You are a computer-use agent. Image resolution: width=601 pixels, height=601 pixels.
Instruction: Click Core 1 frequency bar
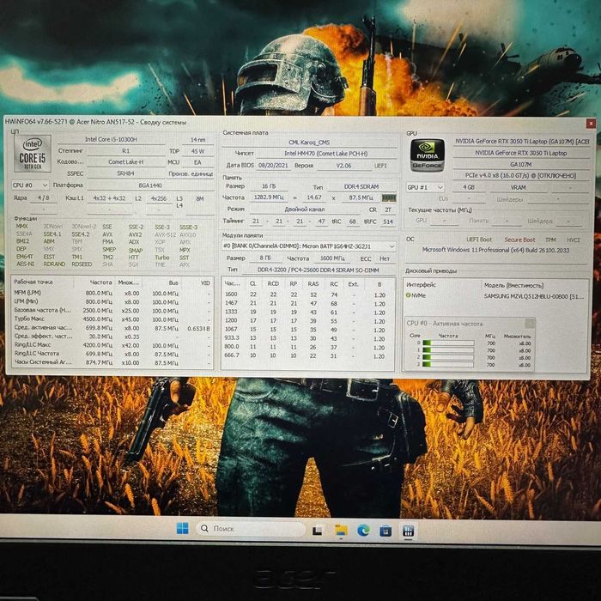448,350
